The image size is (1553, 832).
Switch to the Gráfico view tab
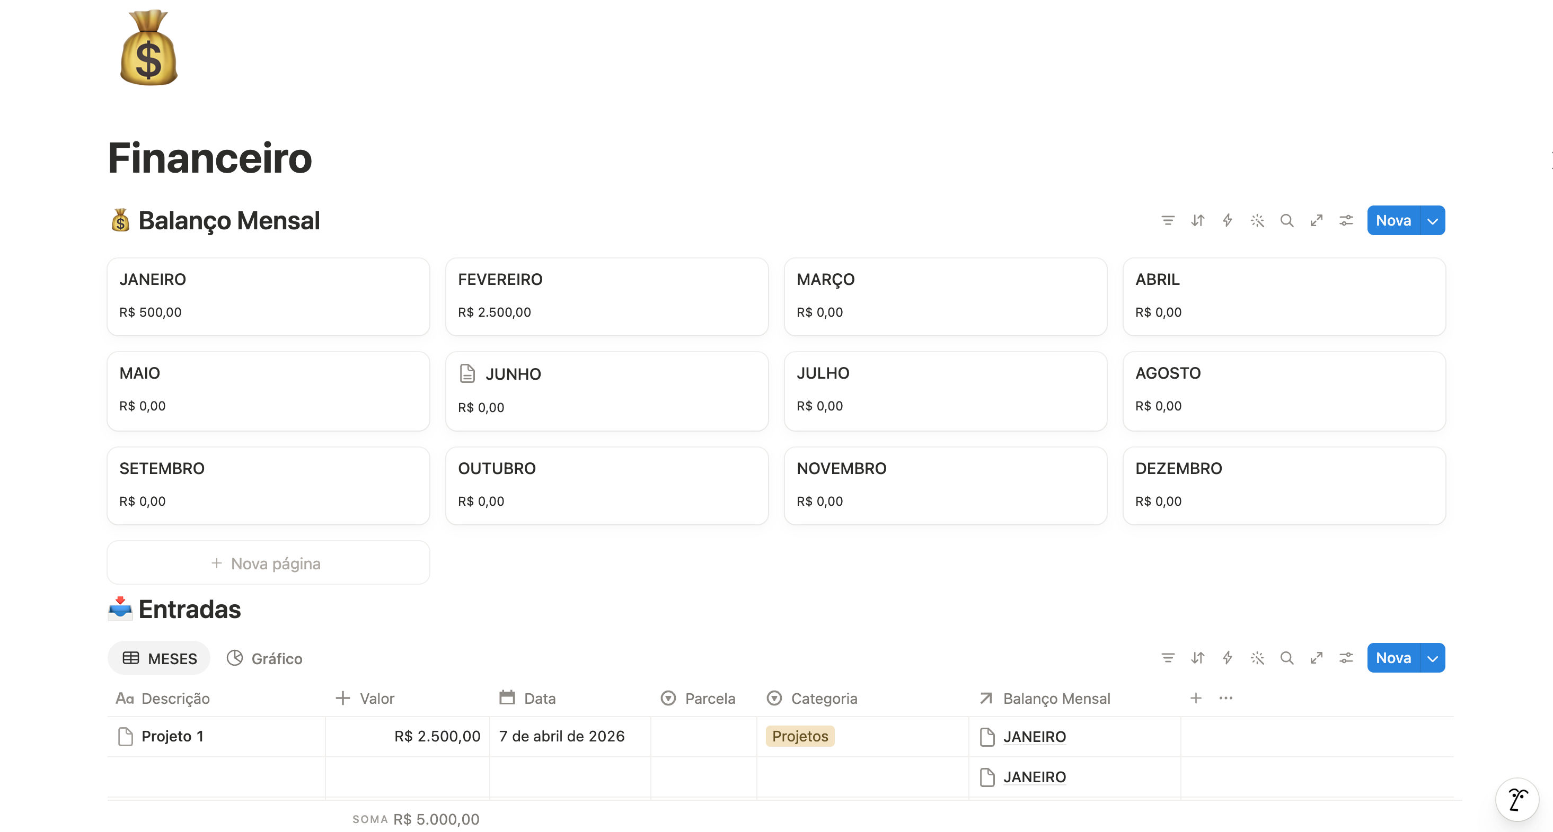click(x=264, y=658)
